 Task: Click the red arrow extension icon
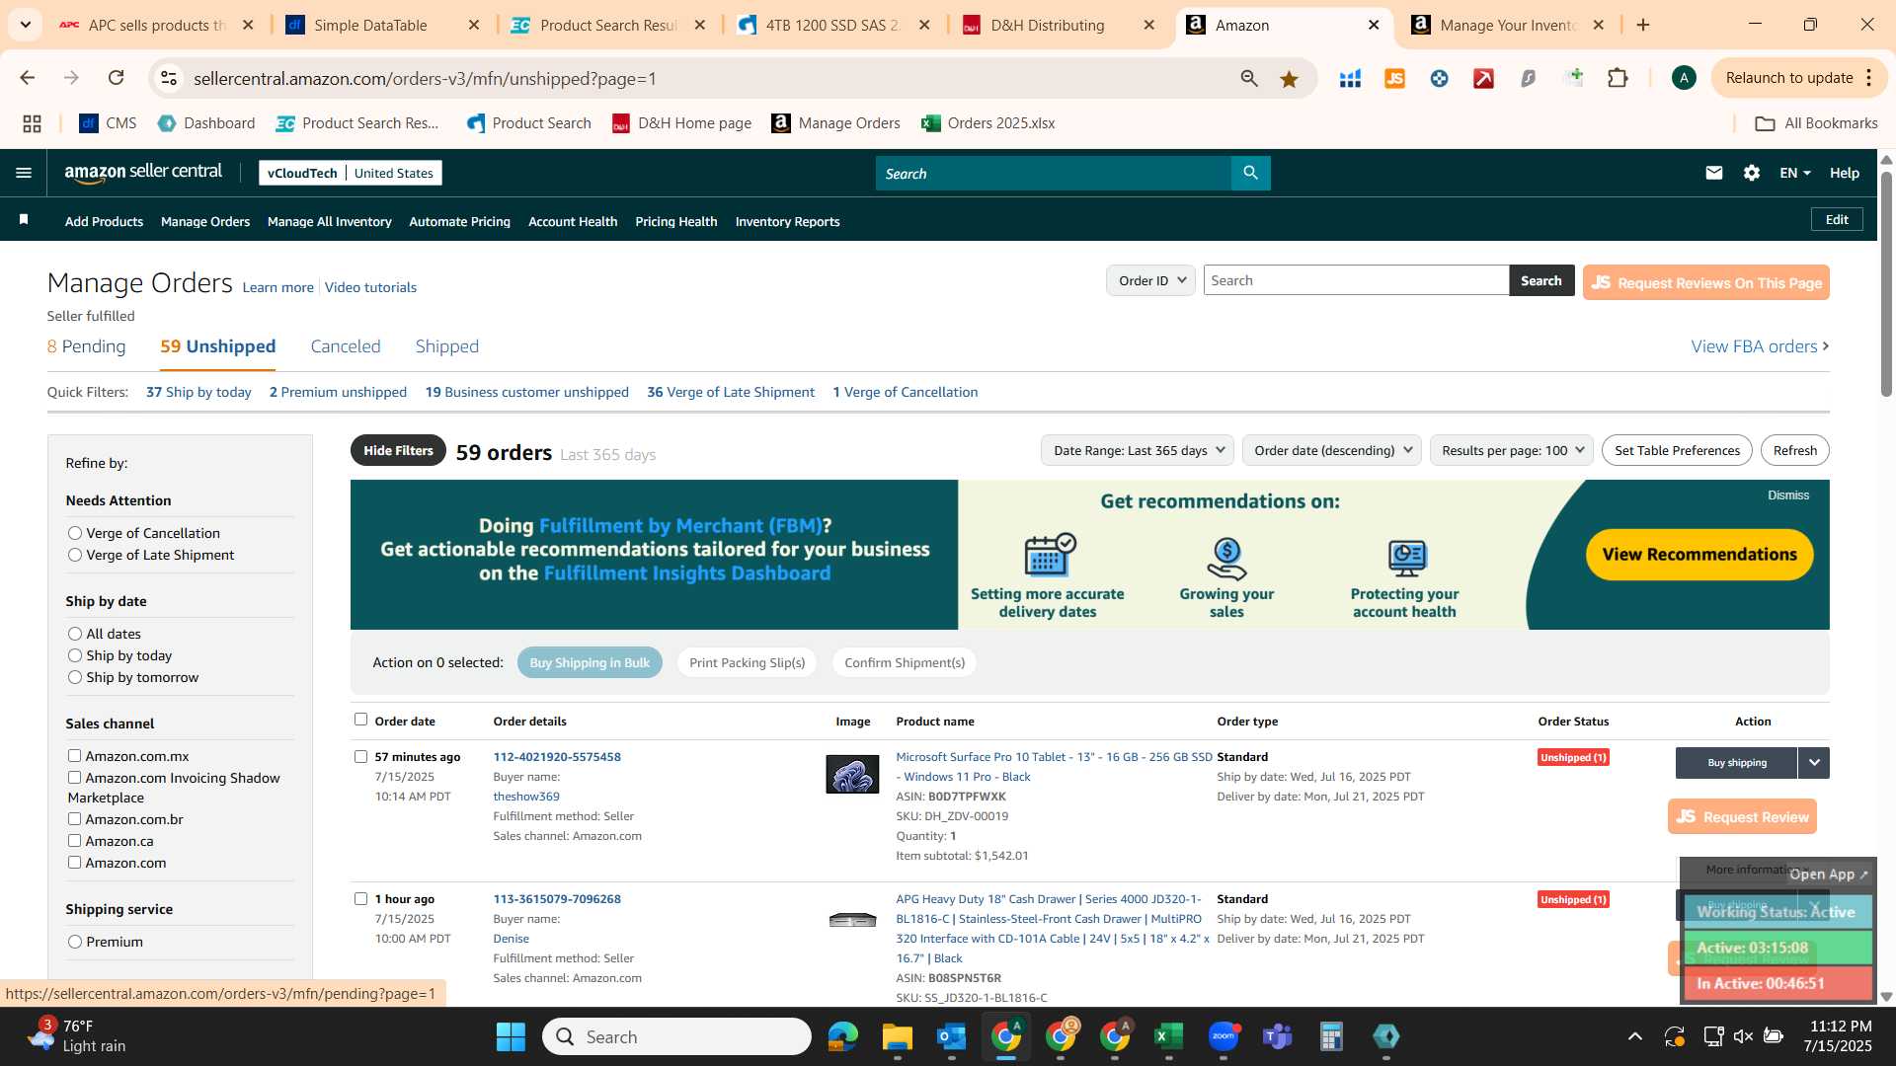1483,79
